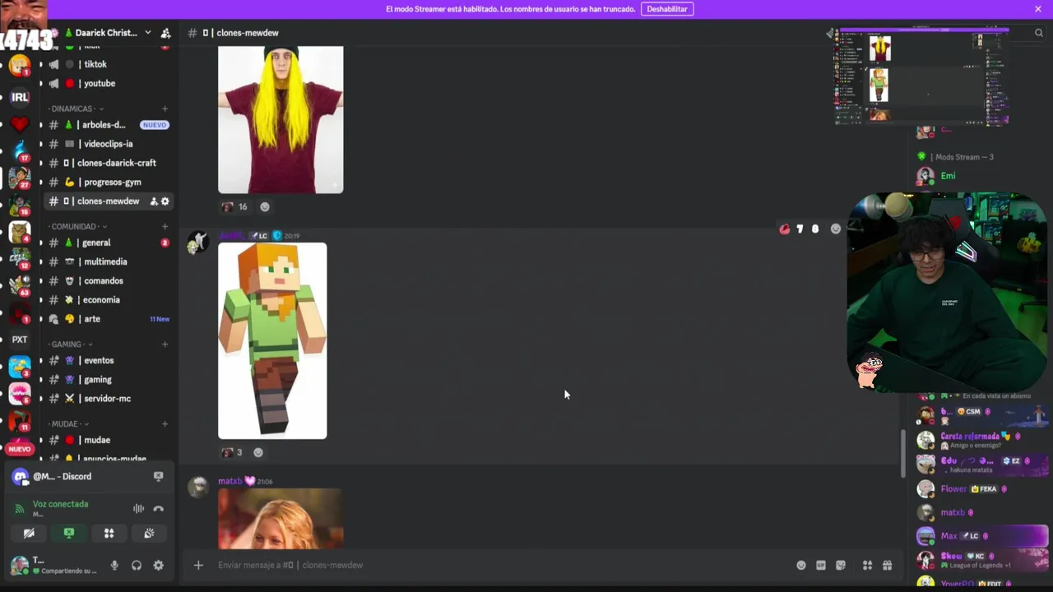Toggle the green screen share button
Screen dimensions: 1053x592
69,533
